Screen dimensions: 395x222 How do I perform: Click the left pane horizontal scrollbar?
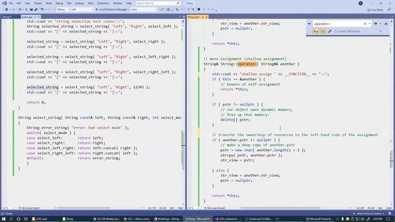click(x=84, y=208)
